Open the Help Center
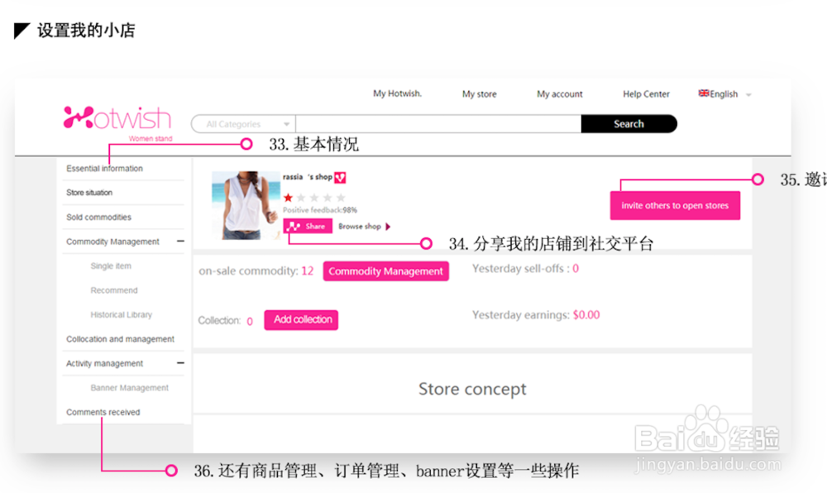 646,93
